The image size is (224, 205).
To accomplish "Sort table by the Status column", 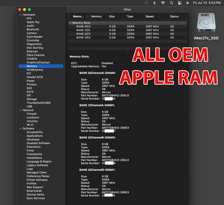I will [174, 16].
